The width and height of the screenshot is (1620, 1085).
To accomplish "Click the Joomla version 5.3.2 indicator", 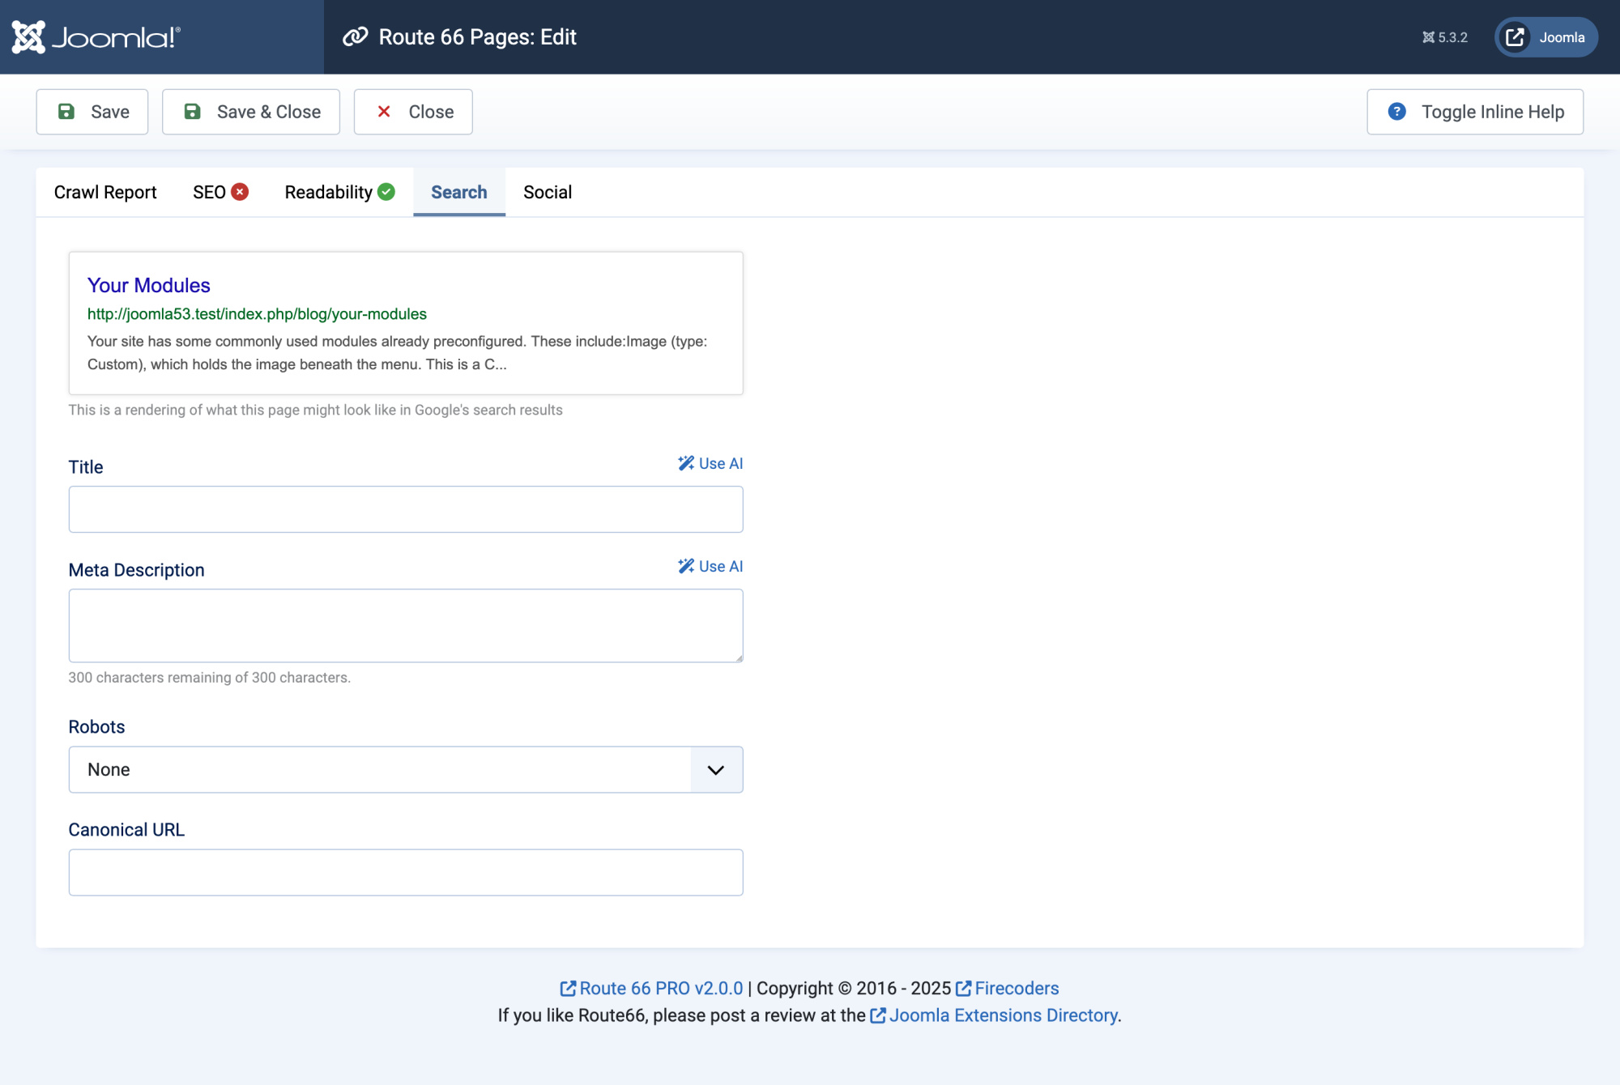I will click(1445, 37).
